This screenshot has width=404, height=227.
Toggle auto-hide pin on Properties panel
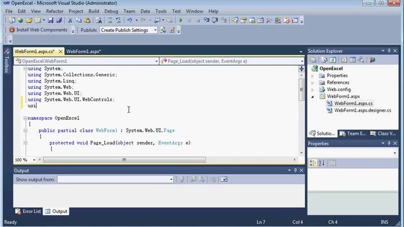389,143
